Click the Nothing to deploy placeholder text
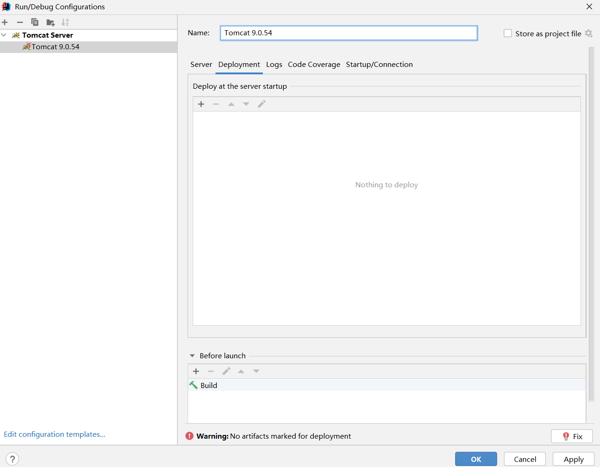This screenshot has height=467, width=600. pos(387,185)
